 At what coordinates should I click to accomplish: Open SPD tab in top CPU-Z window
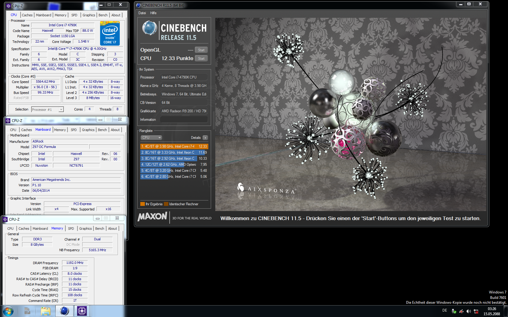(x=74, y=15)
